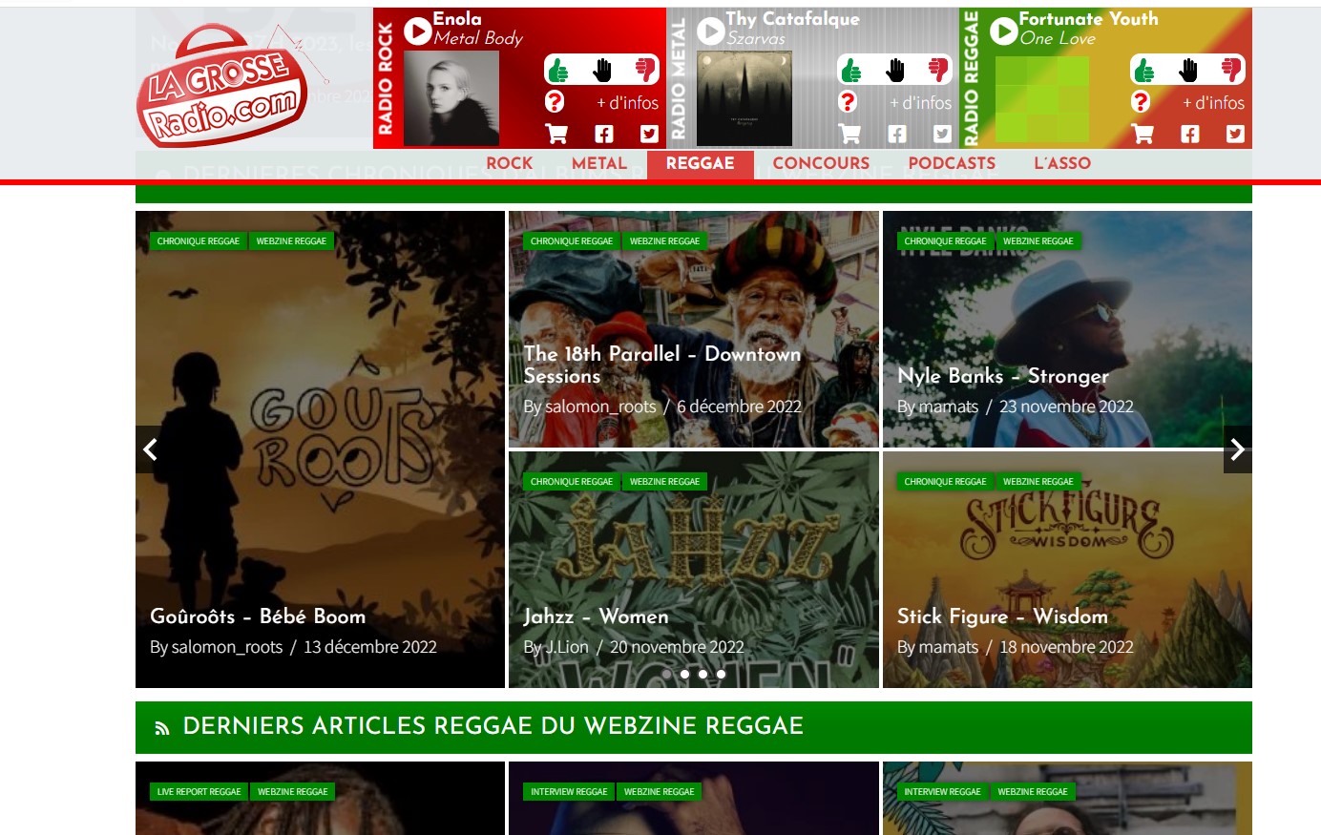
Task: Open Jahzz - Women article
Action: pos(596,616)
